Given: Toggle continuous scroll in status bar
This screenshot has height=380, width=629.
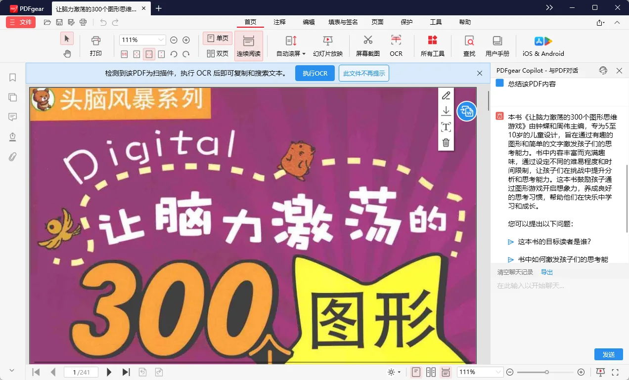Looking at the screenshot, I should 446,372.
